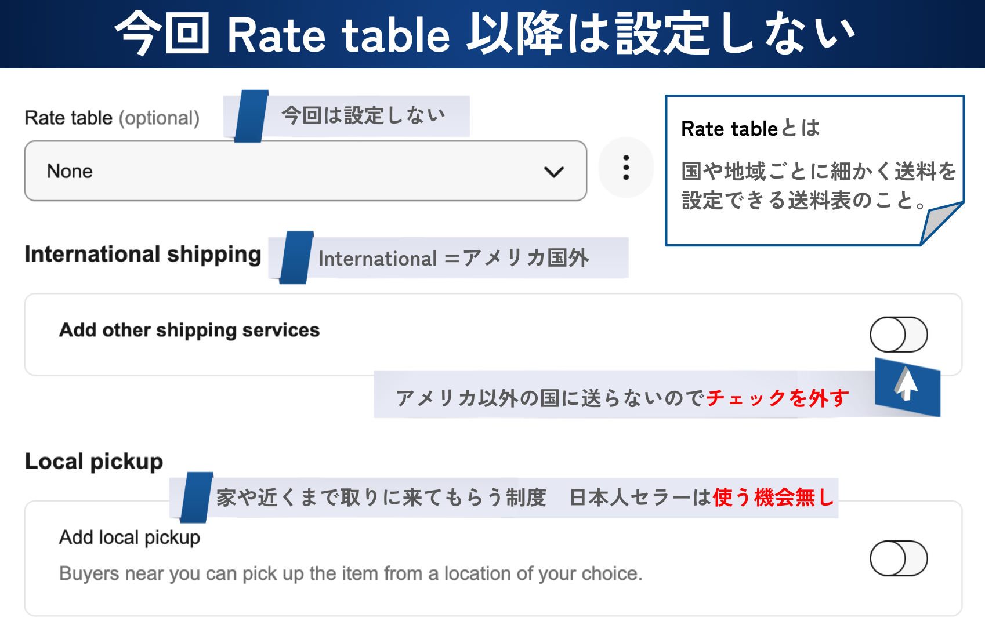985x639 pixels.
Task: Click blue tape marker on Local pickup note
Action: [x=197, y=498]
